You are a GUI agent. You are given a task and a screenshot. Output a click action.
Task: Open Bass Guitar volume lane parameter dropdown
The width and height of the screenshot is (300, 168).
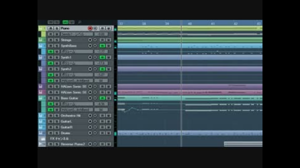pyautogui.click(x=77, y=104)
